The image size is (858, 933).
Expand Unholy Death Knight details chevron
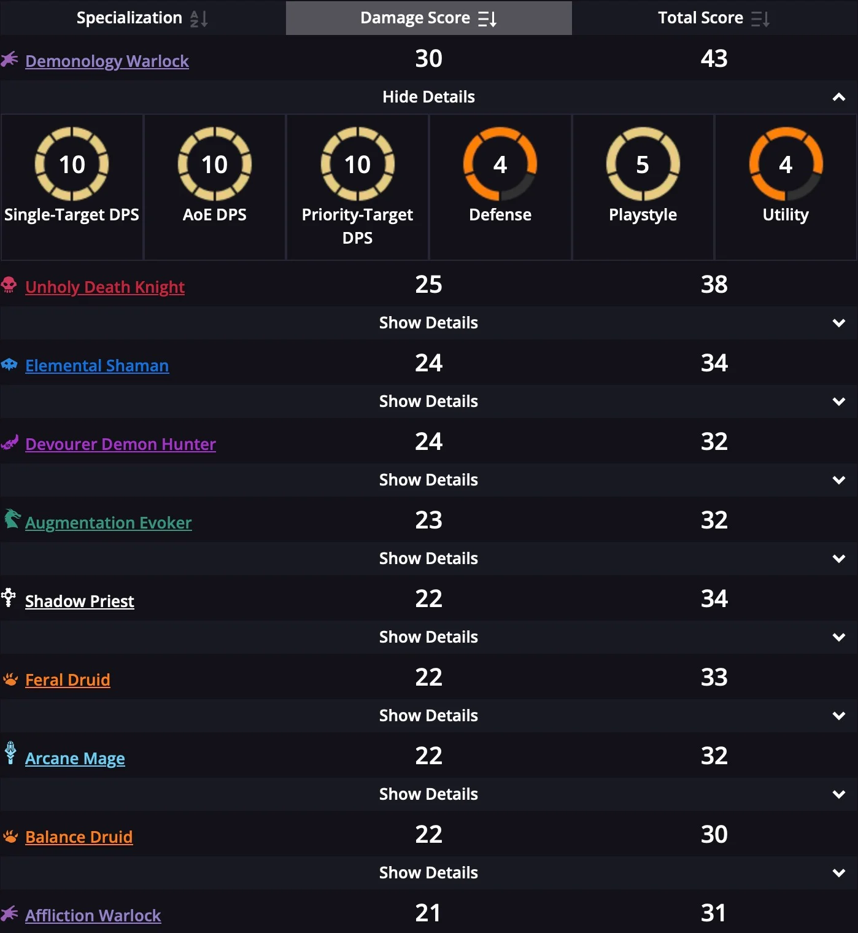838,323
